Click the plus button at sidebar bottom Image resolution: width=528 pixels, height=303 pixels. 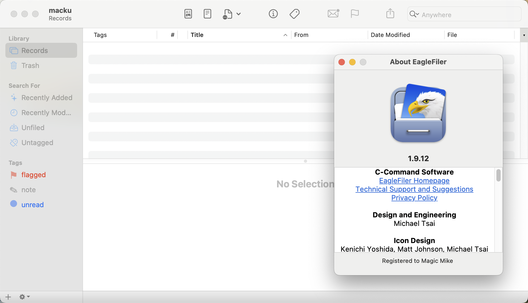pos(8,297)
